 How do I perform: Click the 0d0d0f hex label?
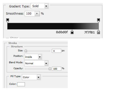tap(62, 32)
